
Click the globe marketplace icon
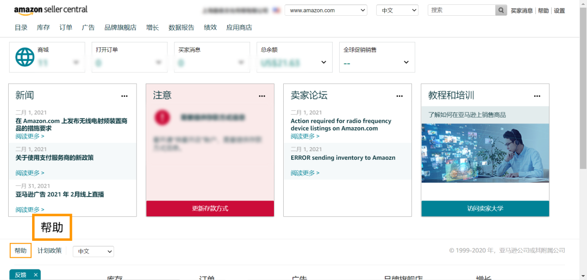24,57
